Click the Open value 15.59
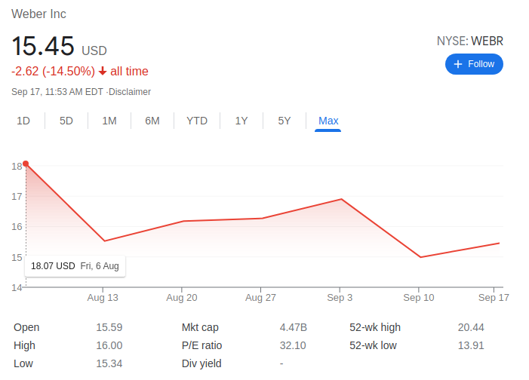Viewport: 529px width, 380px height. [x=109, y=327]
